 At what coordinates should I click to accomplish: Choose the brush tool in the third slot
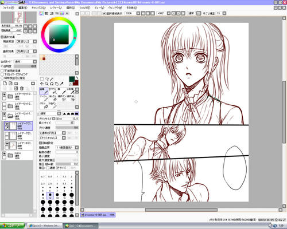pyautogui.click(x=61, y=91)
